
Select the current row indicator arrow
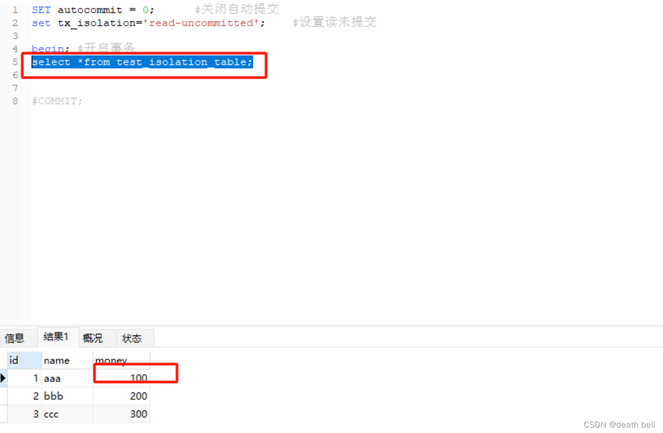click(3, 378)
